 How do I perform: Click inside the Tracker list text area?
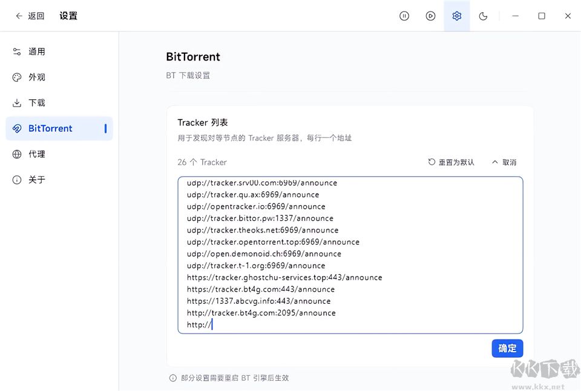coord(351,254)
